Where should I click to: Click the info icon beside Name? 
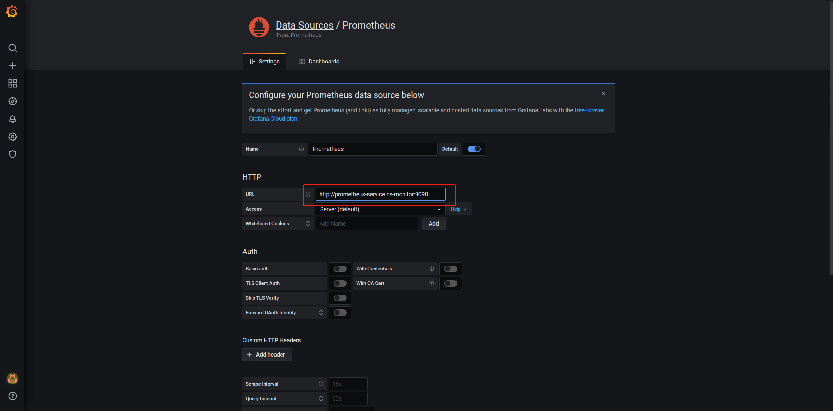click(x=301, y=149)
